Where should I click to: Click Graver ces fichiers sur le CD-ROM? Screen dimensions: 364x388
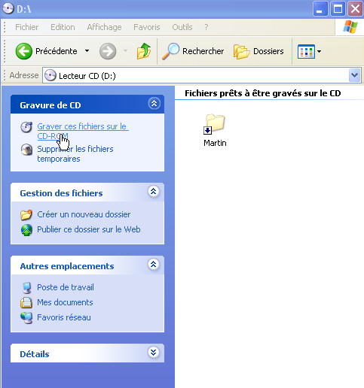pos(83,131)
